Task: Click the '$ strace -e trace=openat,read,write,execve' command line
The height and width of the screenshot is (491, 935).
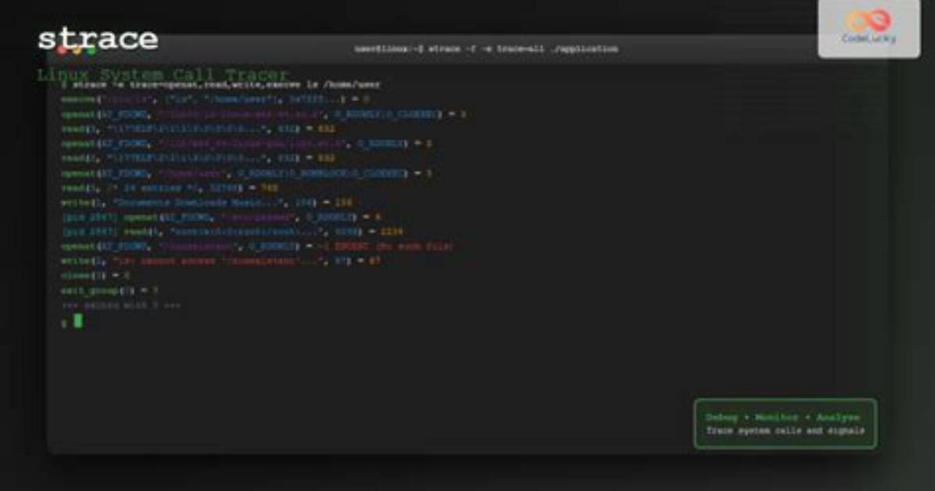Action: (x=220, y=84)
